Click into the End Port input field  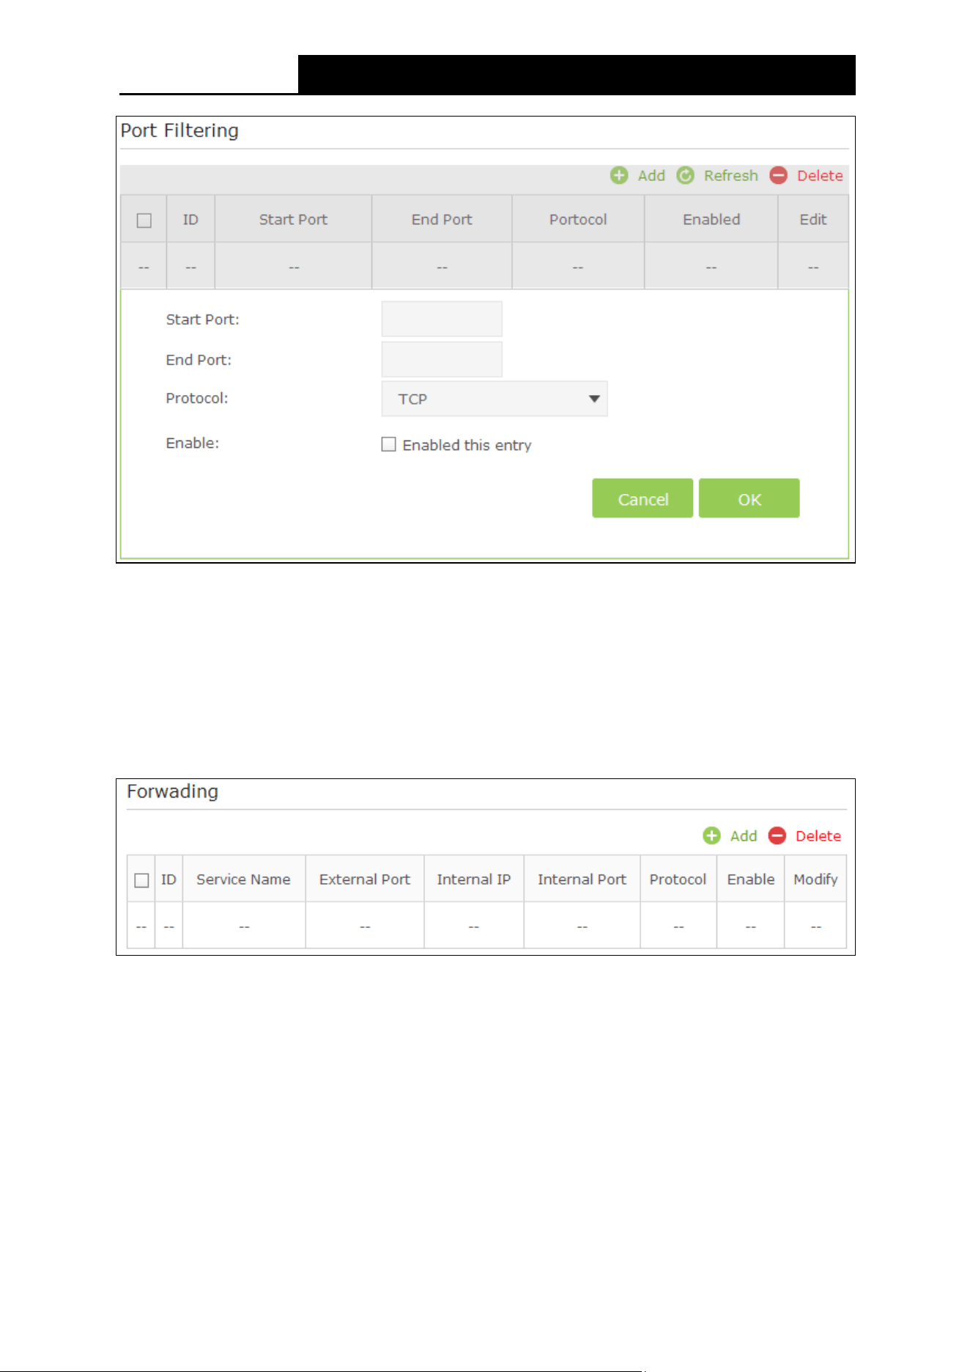(442, 359)
